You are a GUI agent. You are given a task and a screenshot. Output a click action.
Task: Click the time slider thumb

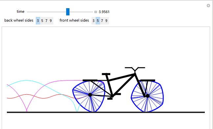pos(68,12)
